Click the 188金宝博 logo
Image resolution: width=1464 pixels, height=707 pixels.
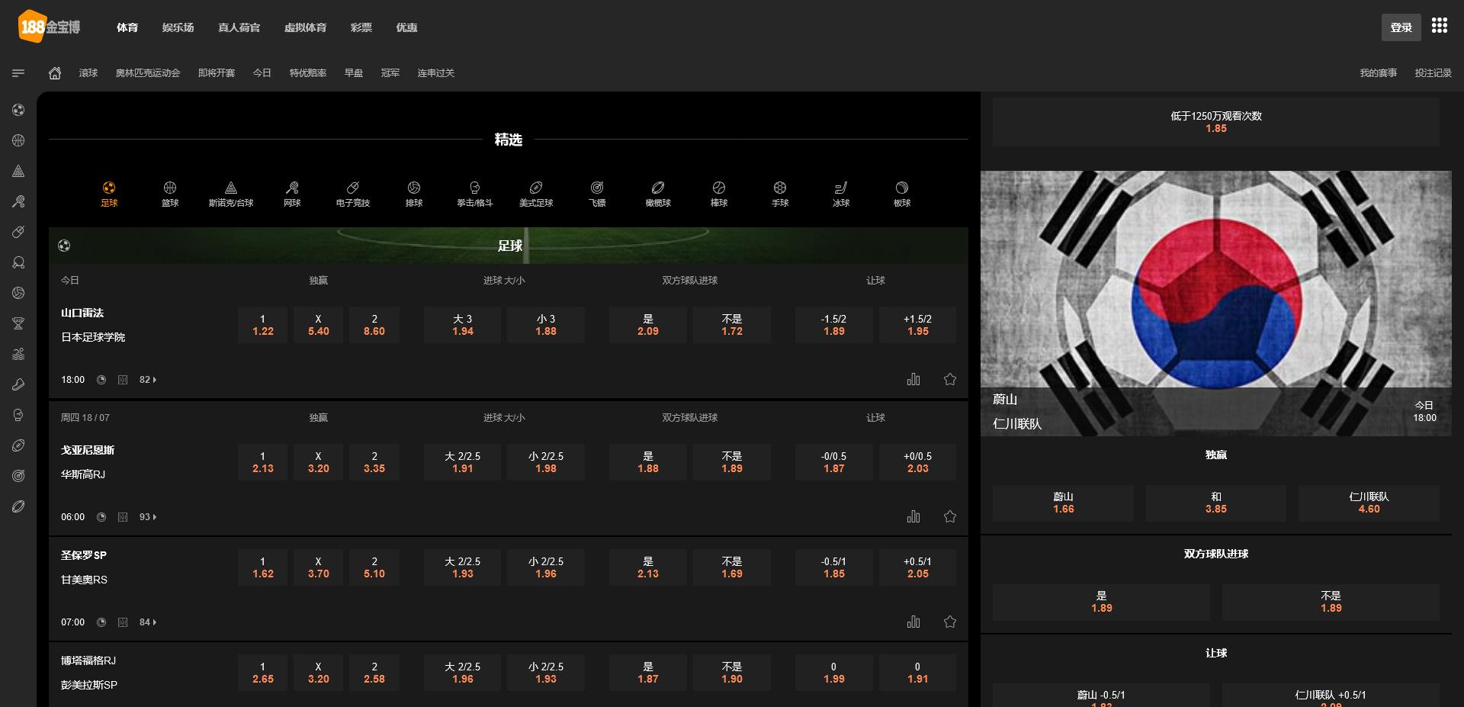50,27
